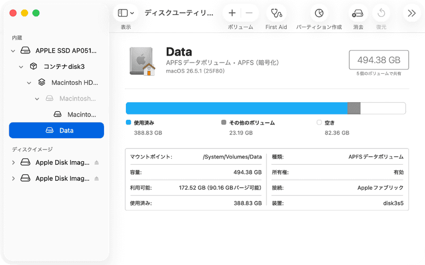425x265 pixels.
Task: Click white free space segment of bar
Action: click(x=383, y=109)
